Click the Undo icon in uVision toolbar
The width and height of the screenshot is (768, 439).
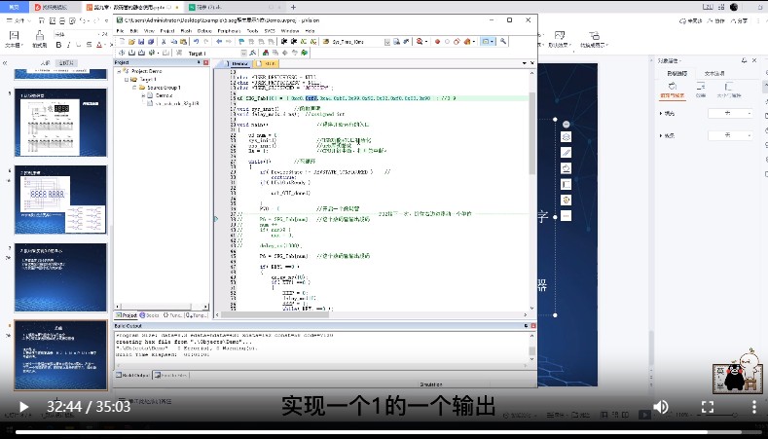(x=196, y=42)
